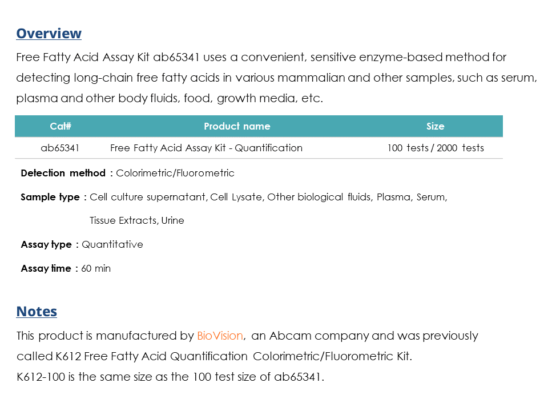The height and width of the screenshot is (411, 548).
Task: Click the K612-100 text in the notes
Action: 41,377
